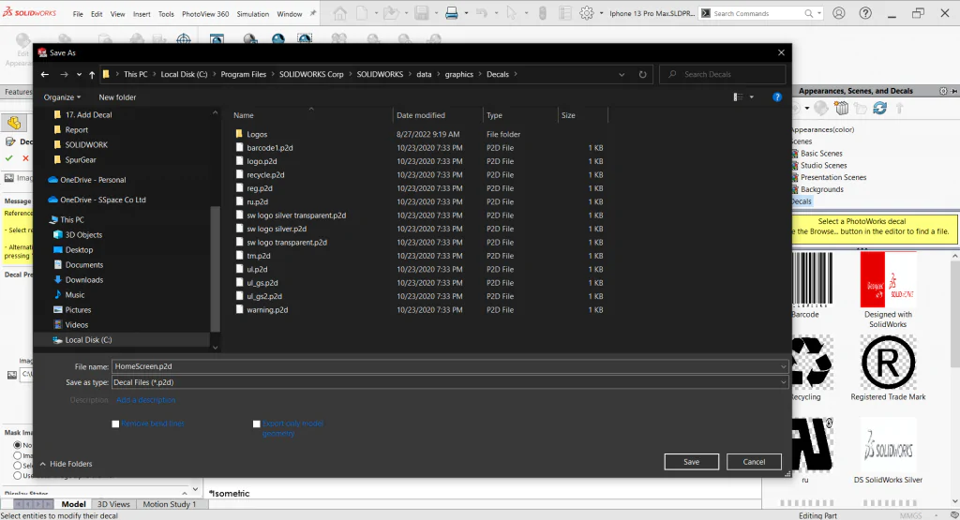
Task: Open the Appearances panel settings gear
Action: pyautogui.click(x=943, y=91)
